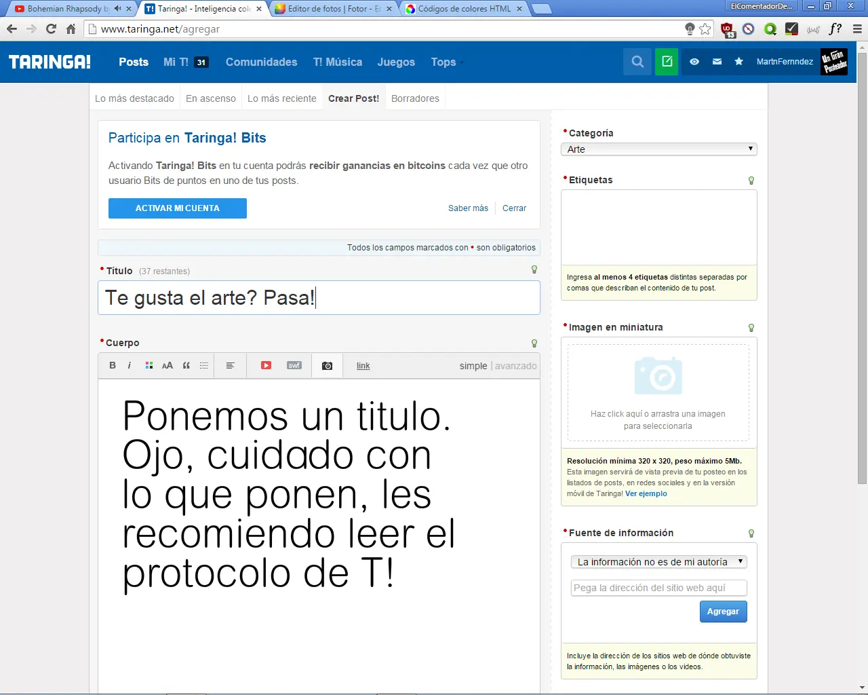The width and height of the screenshot is (868, 695).
Task: Switch the editor to simple mode
Action: (x=473, y=366)
